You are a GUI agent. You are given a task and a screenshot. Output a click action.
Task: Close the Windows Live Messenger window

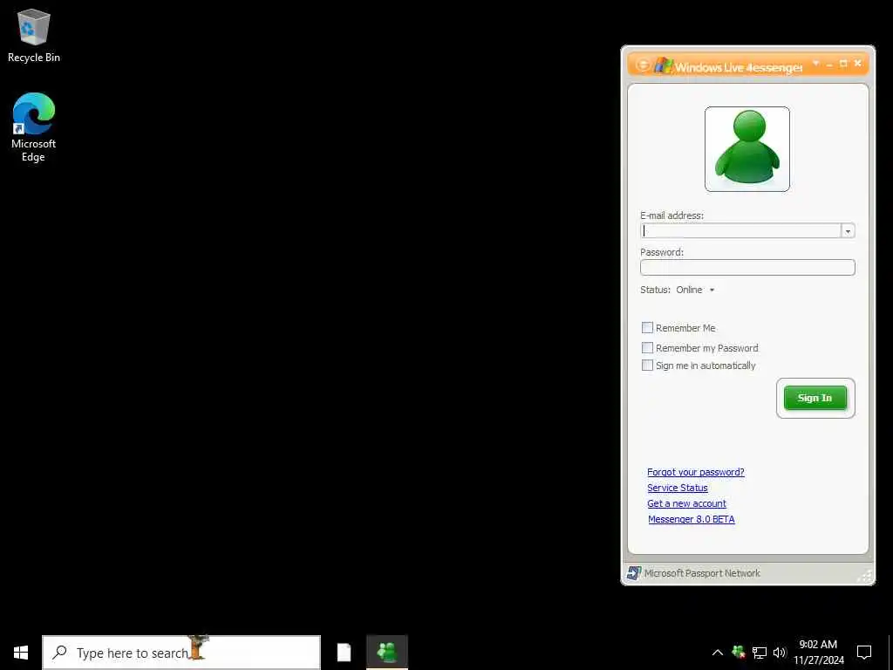(858, 64)
